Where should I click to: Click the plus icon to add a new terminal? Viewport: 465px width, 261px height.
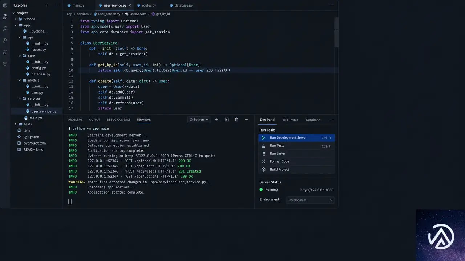point(217,120)
